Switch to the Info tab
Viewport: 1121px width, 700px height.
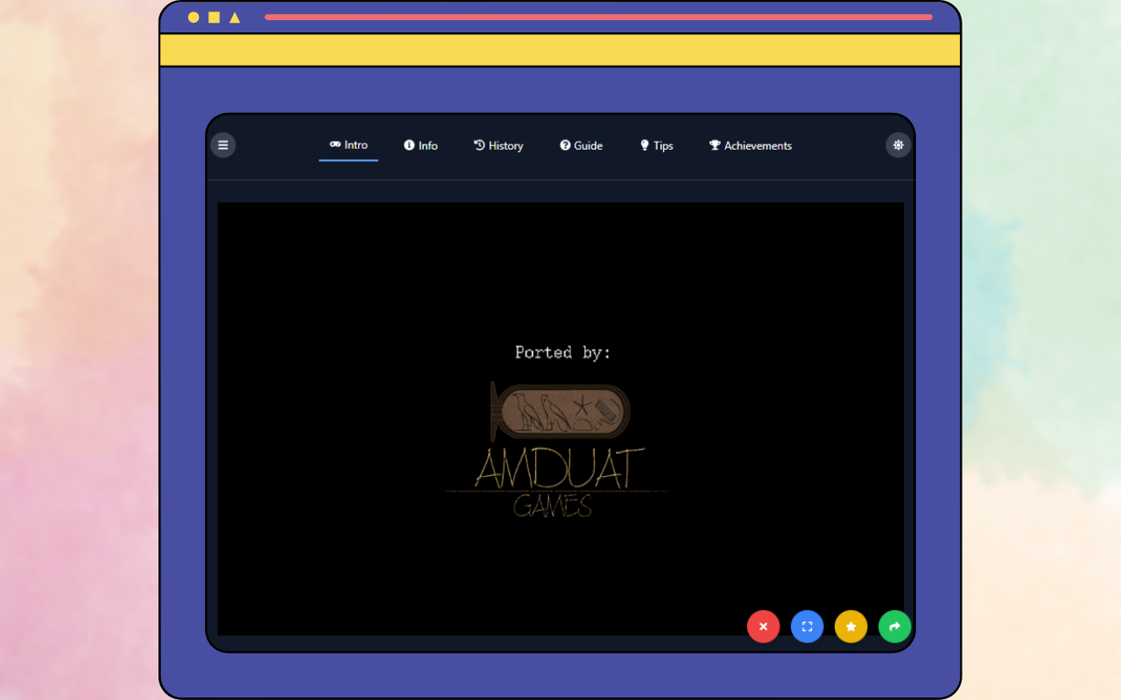click(x=420, y=146)
